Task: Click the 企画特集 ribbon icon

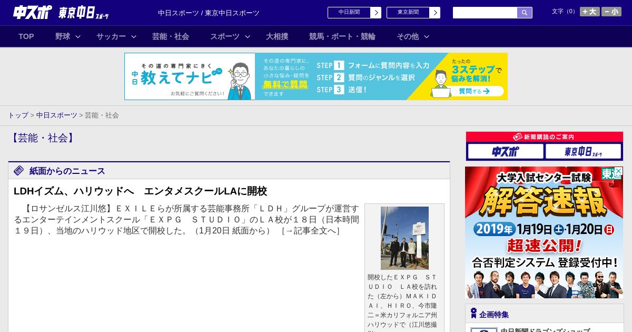Action: (x=473, y=314)
